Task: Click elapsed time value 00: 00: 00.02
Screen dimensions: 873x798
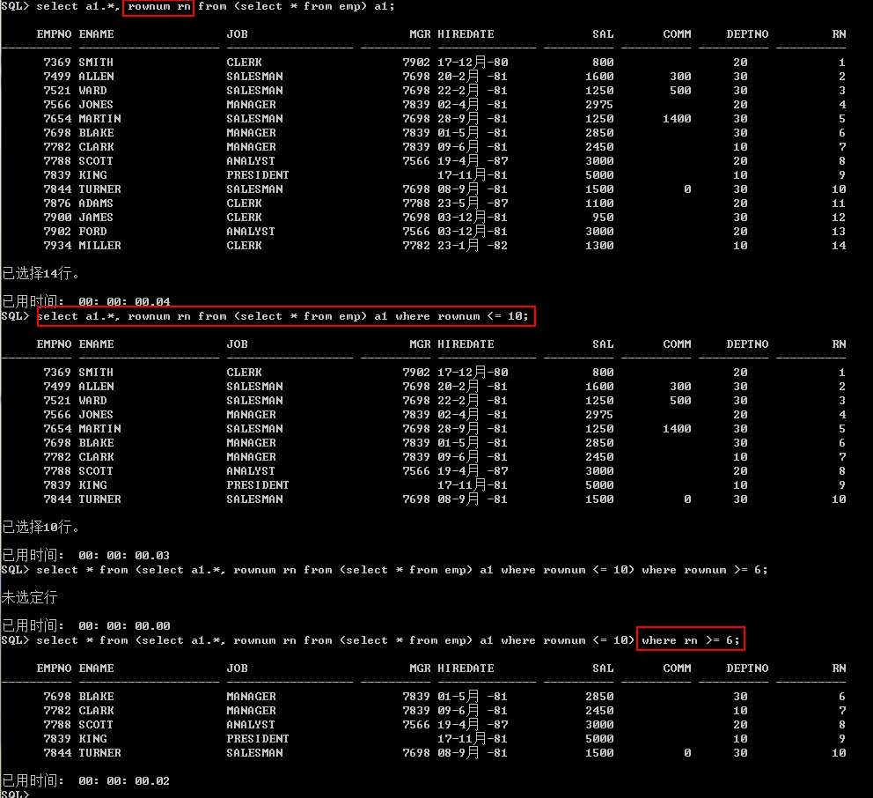Action: [124, 781]
